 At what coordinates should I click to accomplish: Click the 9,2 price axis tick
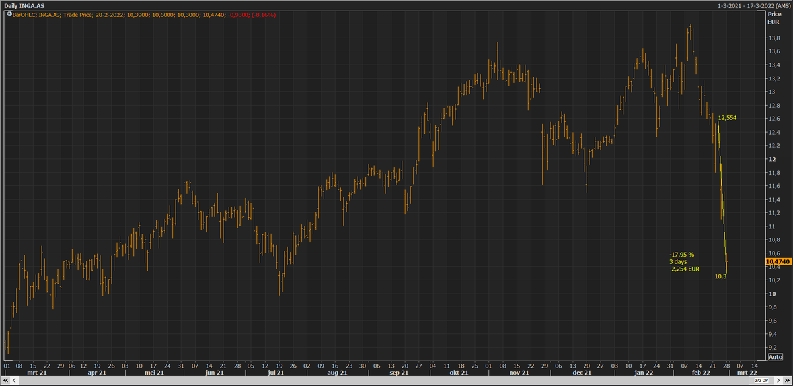pyautogui.click(x=771, y=346)
